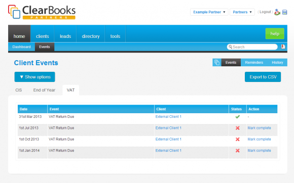Open the Partners dropdown menu
The height and width of the screenshot is (183, 294).
coord(242,12)
